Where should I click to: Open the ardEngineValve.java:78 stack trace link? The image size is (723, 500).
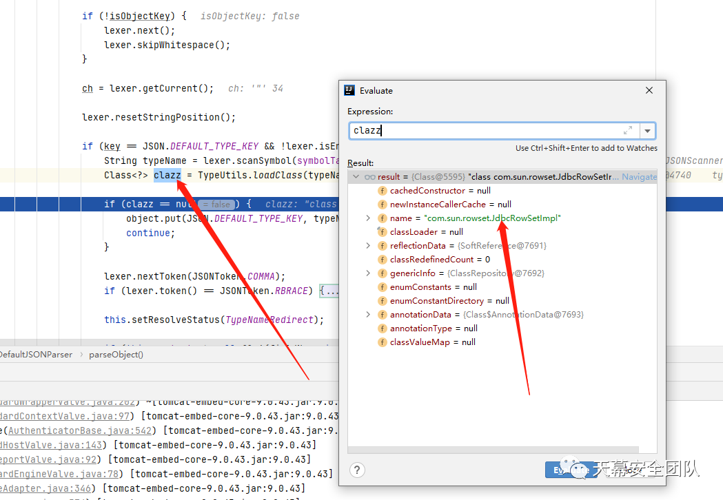[59, 474]
